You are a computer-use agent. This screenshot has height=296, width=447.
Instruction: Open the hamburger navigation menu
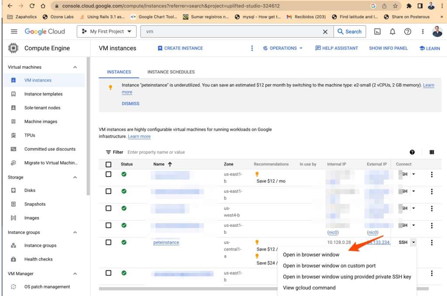pos(14,31)
